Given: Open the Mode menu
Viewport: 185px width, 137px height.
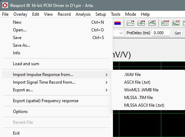Looking at the screenshot, I should pos(130,14).
